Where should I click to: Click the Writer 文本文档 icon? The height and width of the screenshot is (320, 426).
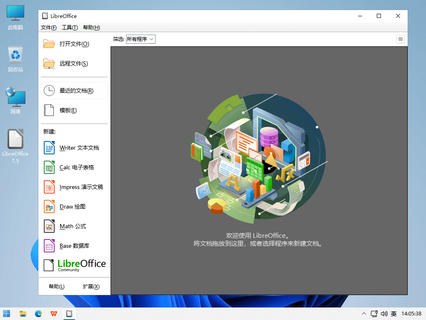[49, 148]
